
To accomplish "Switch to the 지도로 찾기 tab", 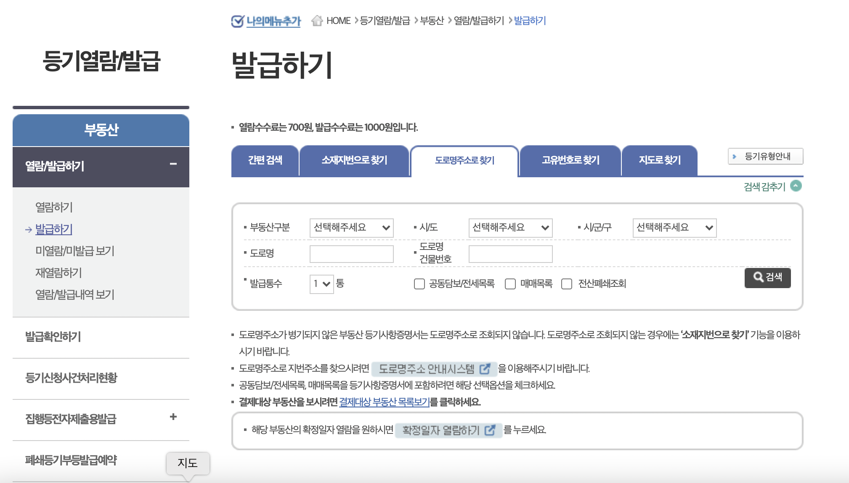I will pos(660,161).
